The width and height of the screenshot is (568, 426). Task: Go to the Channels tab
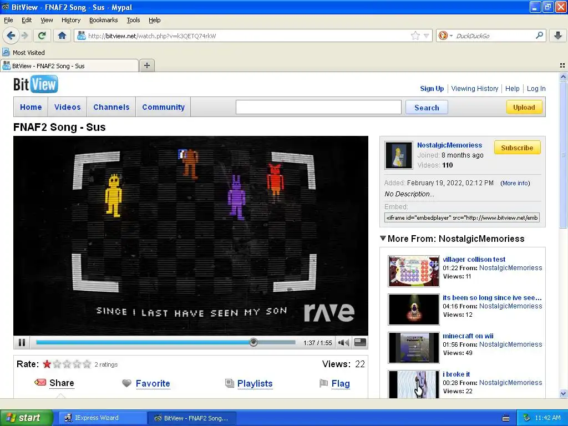(x=111, y=107)
